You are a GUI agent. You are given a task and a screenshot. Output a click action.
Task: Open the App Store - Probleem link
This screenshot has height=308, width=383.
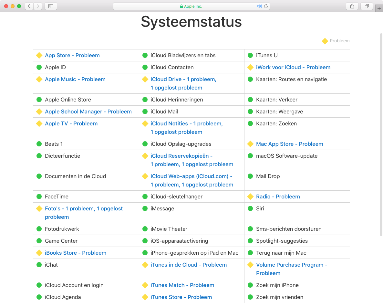(72, 55)
